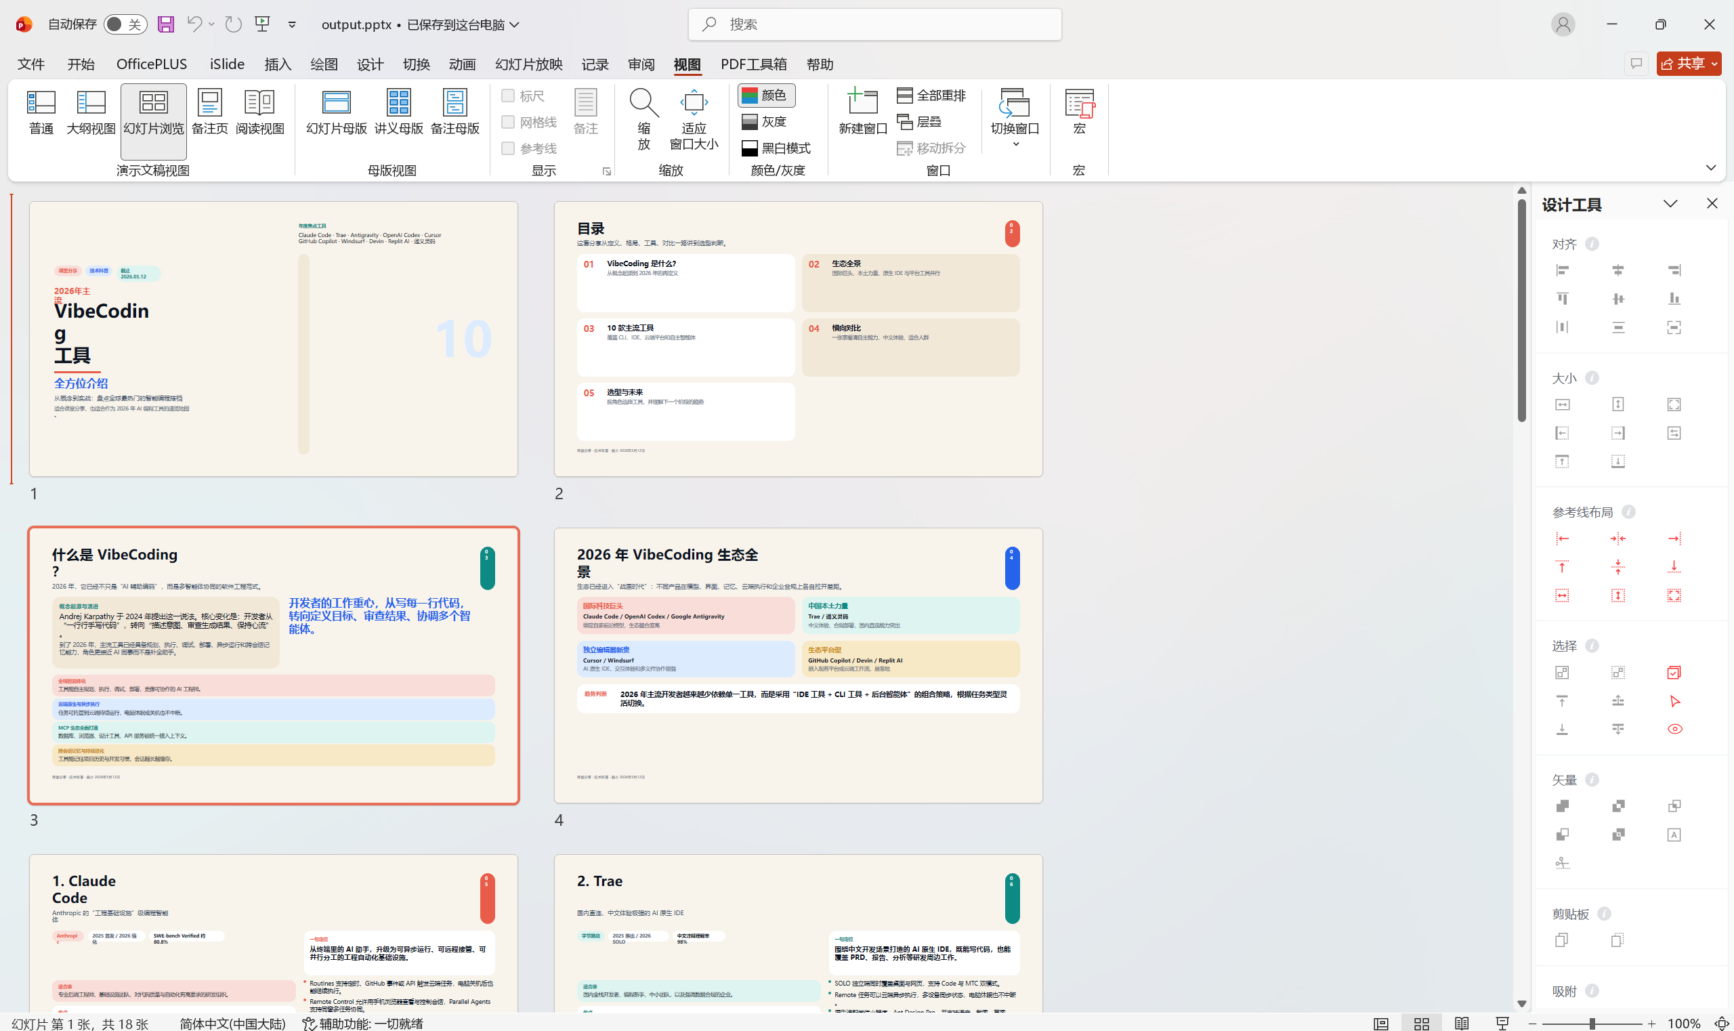Select Grayscale (灰度) display mode
1734x1031 pixels.
(764, 121)
